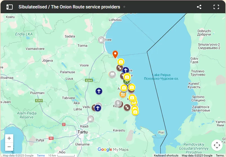Select gas station marker near Mustvee
The width and height of the screenshot is (226, 157).
(x=101, y=40)
